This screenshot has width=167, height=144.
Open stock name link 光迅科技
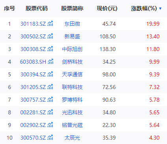72,112
